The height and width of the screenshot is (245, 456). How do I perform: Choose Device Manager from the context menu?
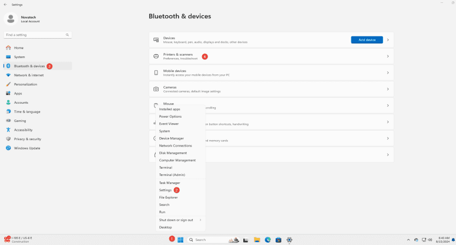[171, 138]
